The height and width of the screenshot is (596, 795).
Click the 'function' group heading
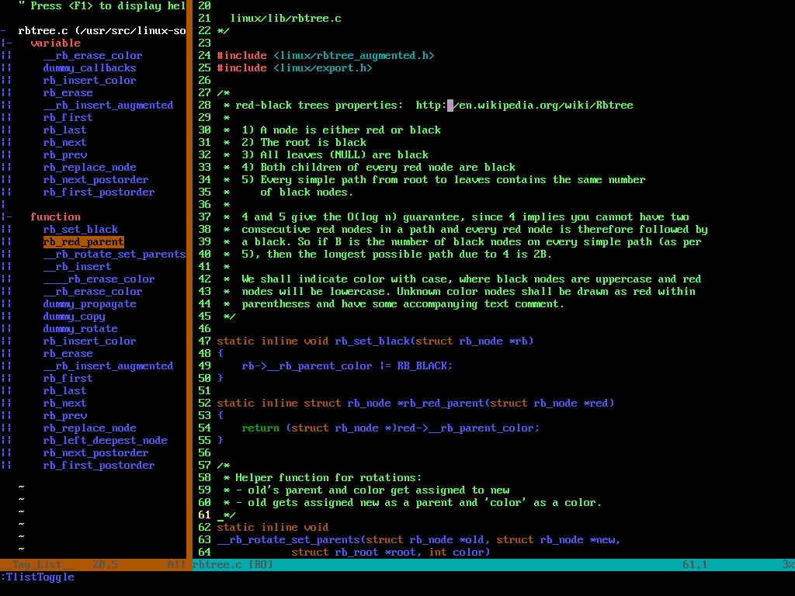[55, 217]
